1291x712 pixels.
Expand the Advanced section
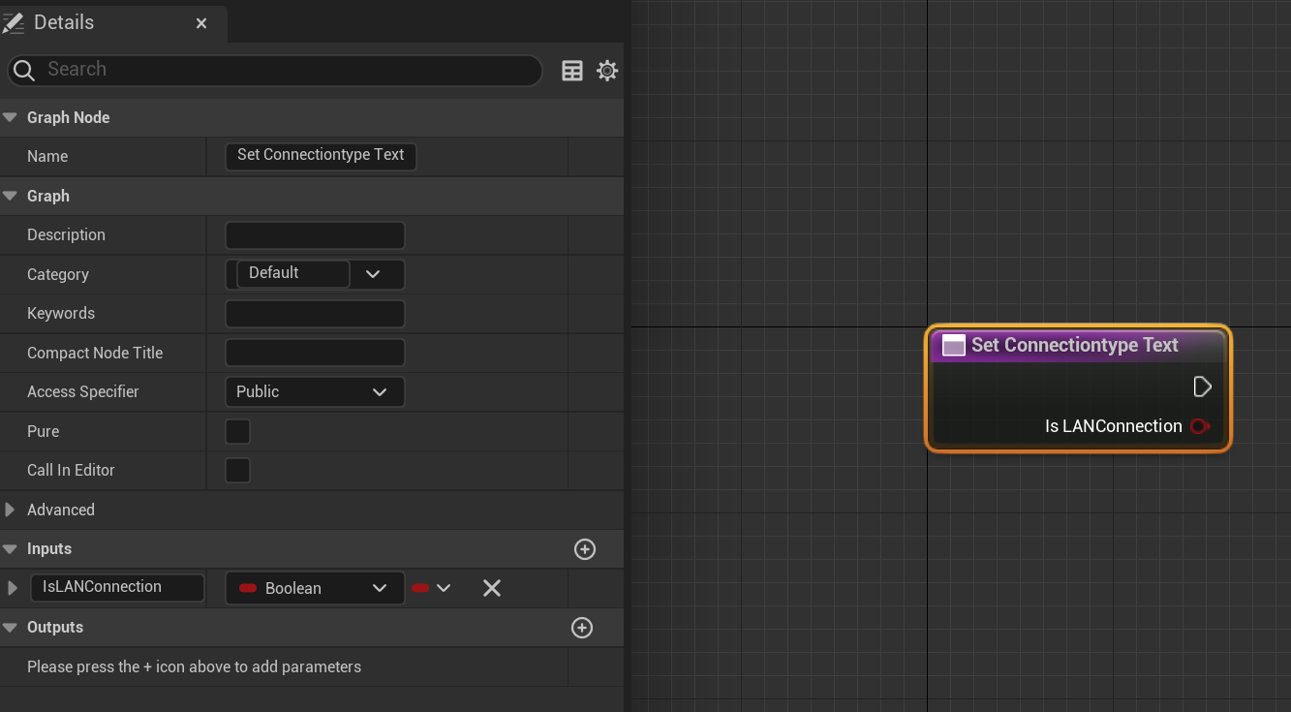click(11, 510)
